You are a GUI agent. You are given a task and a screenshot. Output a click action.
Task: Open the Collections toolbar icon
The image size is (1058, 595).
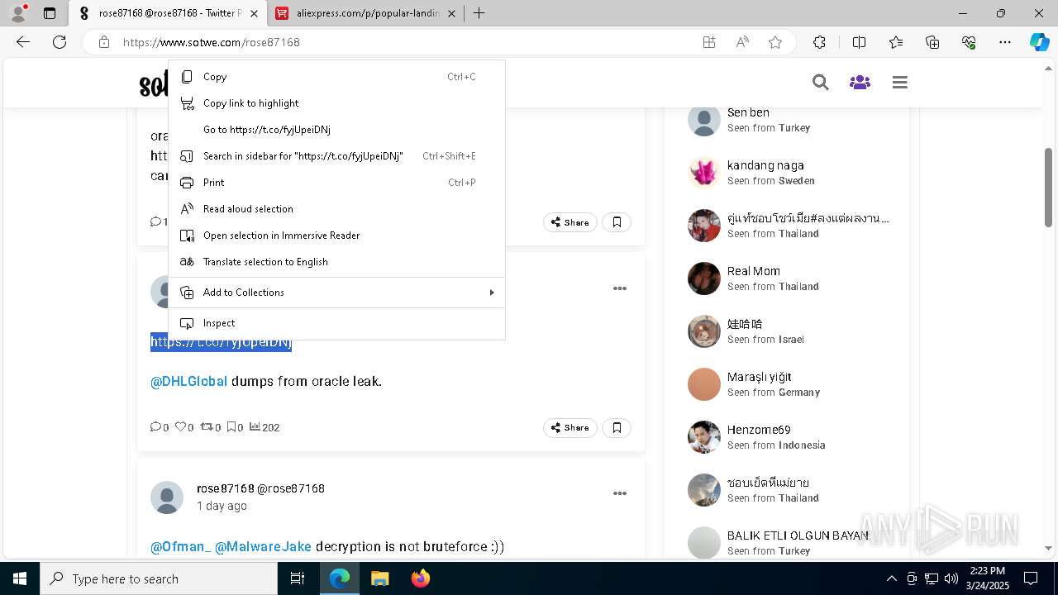coord(932,42)
